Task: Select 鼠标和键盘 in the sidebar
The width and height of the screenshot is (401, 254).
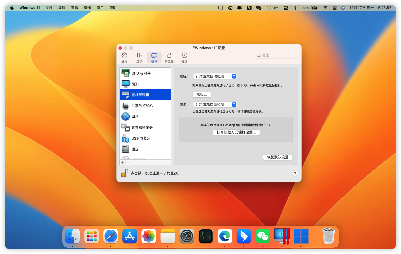Action: coord(145,95)
